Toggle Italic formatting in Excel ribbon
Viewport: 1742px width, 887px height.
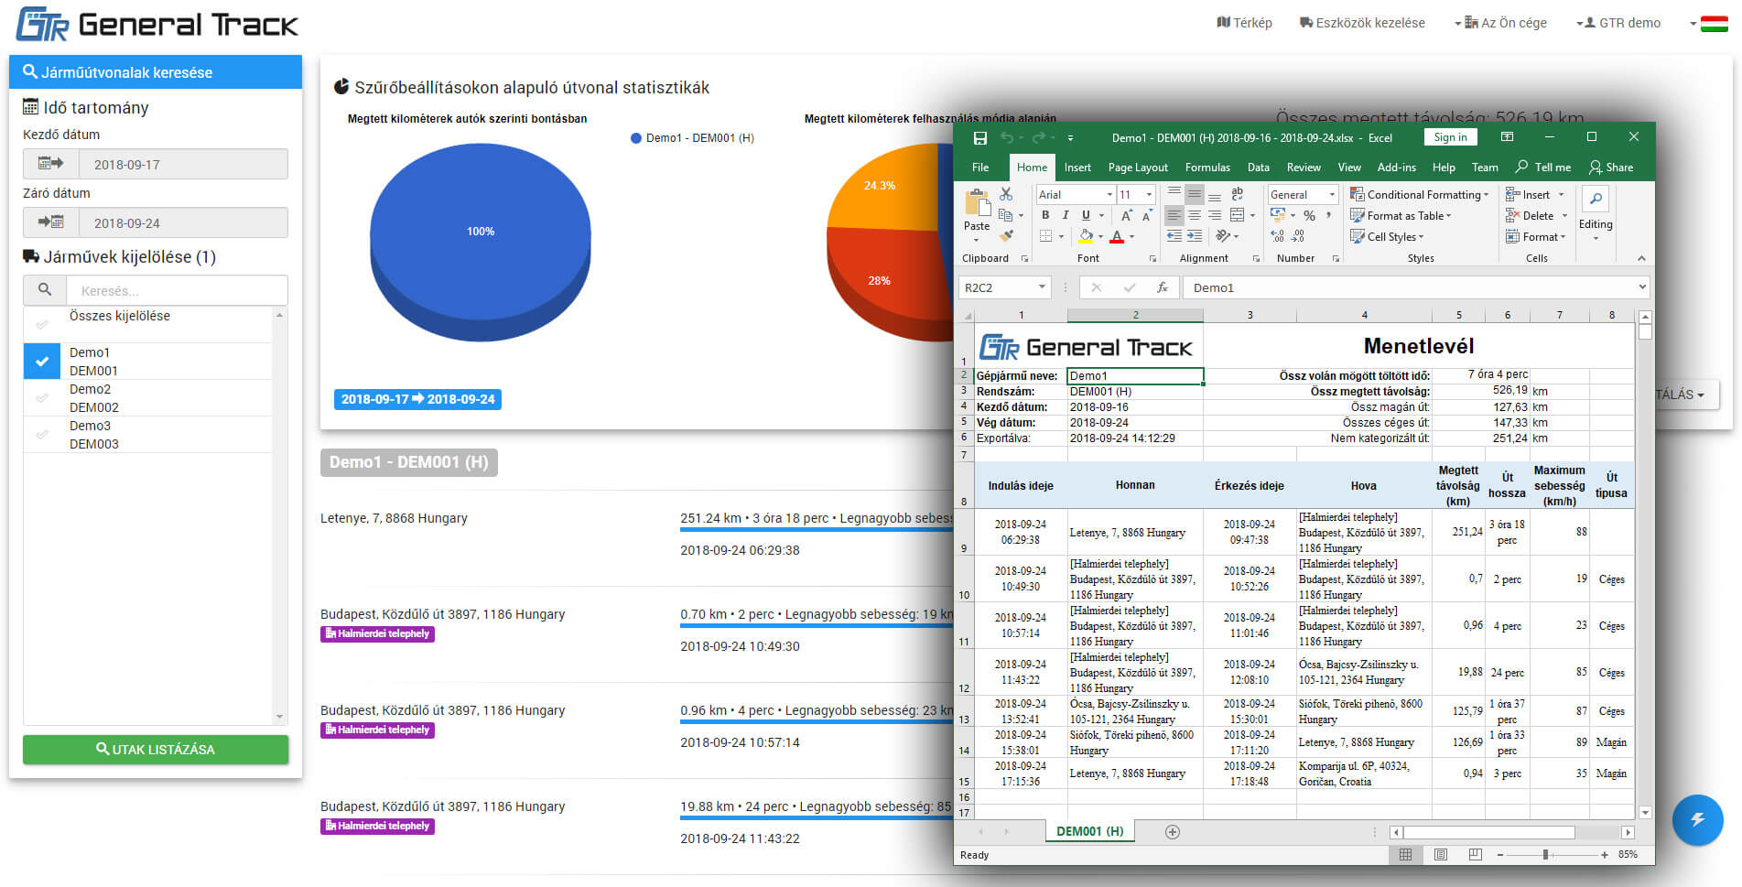point(1066,215)
